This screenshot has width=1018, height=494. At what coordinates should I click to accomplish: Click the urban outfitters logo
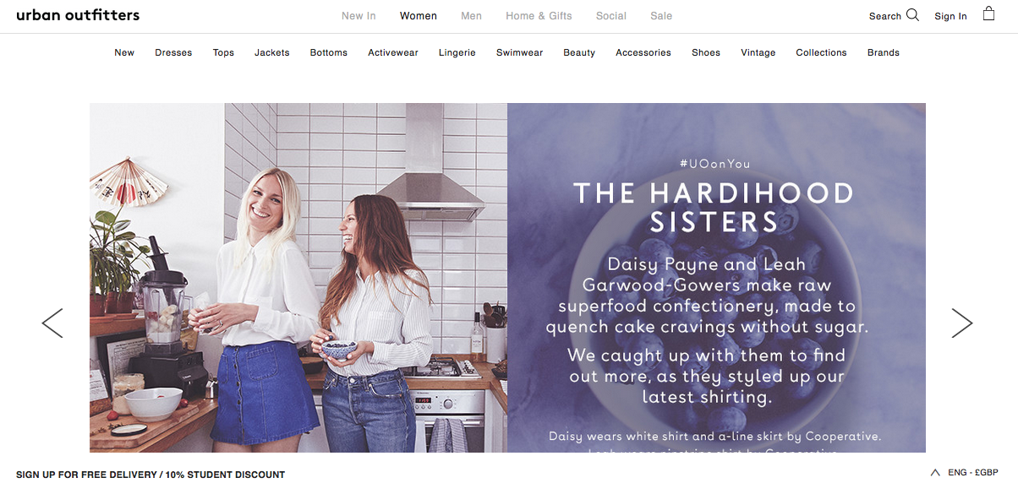(x=78, y=15)
